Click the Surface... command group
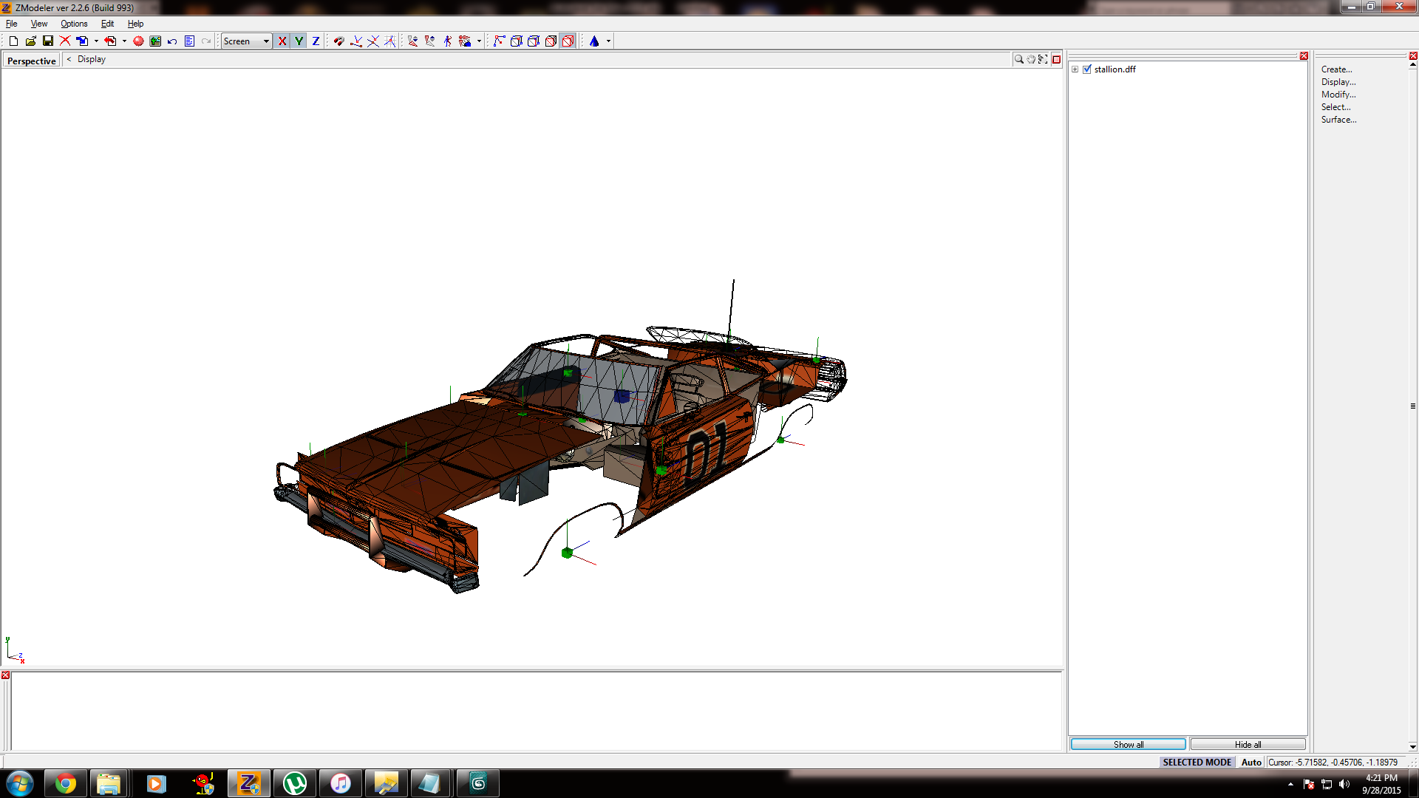1419x798 pixels. pyautogui.click(x=1338, y=120)
